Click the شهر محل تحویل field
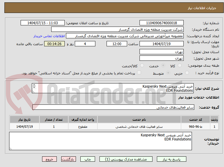 (x=161, y=58)
